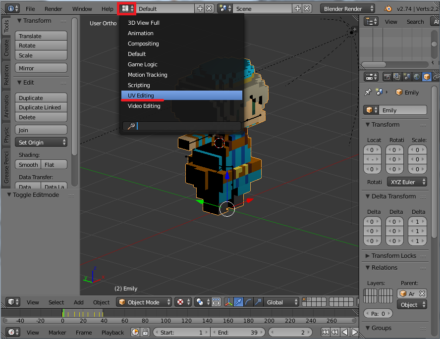Viewport: 440px width, 339px height.
Task: Click the Blender logo icon
Action: pyautogui.click(x=388, y=9)
